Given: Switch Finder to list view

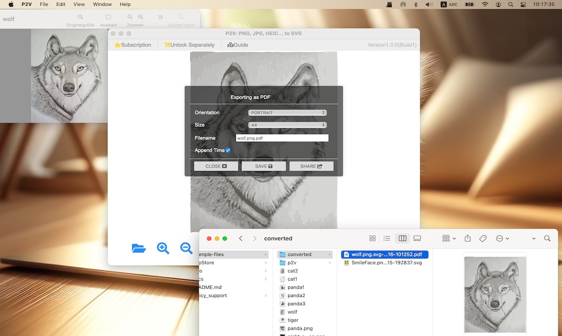Looking at the screenshot, I should (387, 238).
